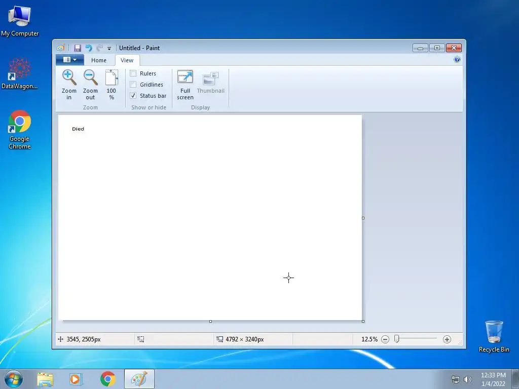
Task: Open Windows Media Player from taskbar
Action: coord(76,379)
